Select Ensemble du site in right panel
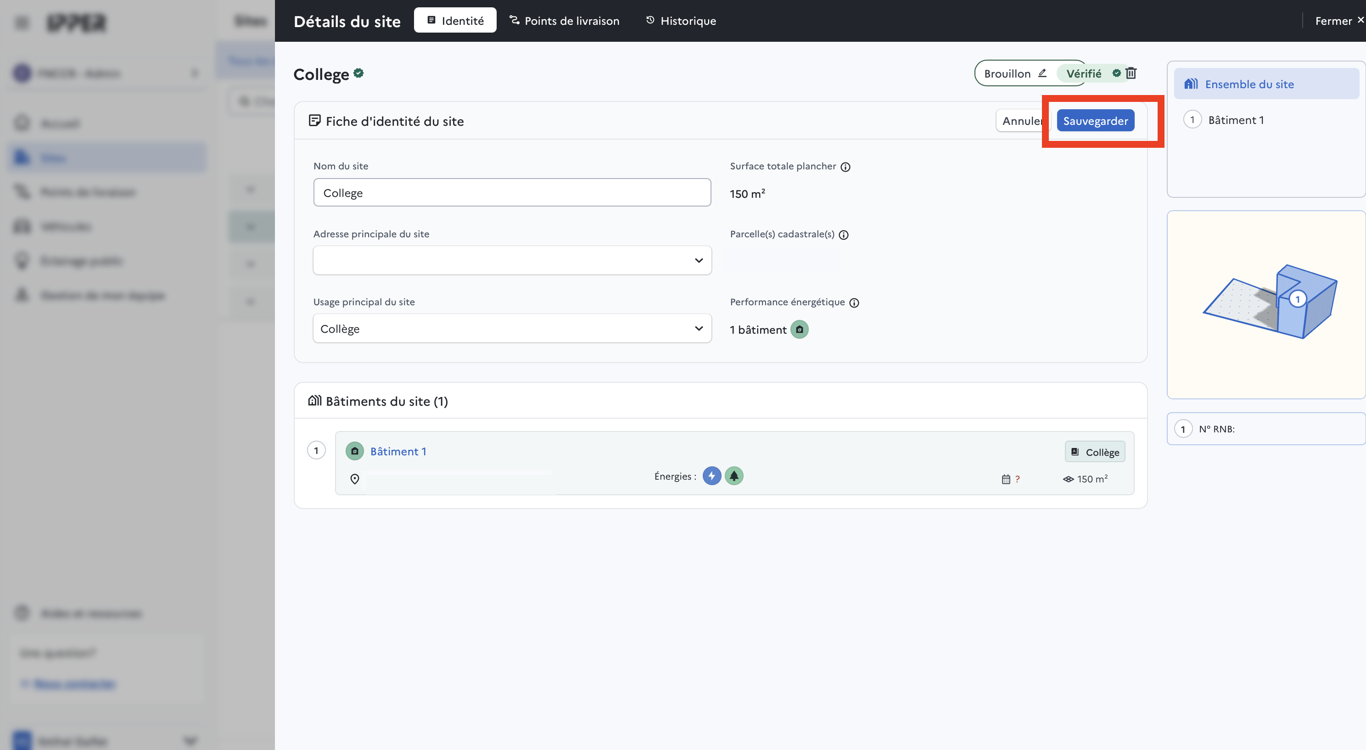Viewport: 1366px width, 750px height. point(1266,84)
